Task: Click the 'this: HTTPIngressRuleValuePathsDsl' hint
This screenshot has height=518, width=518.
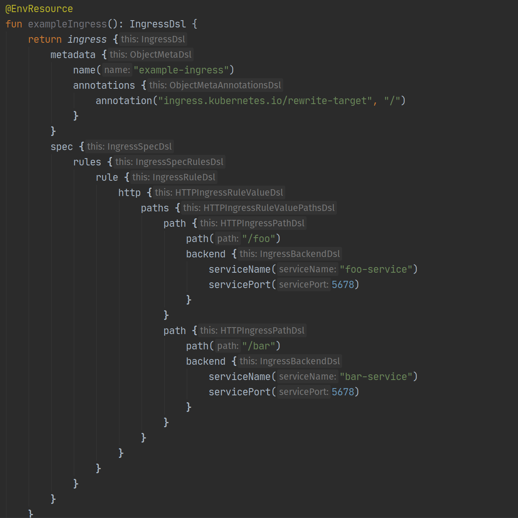Action: point(259,208)
